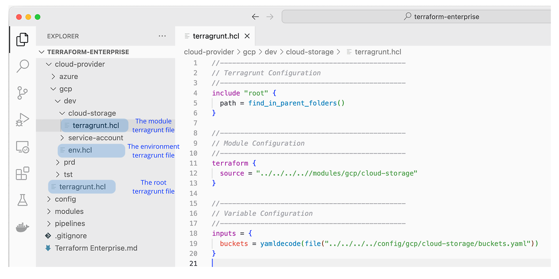Click cloud-storage in the breadcrumb

[x=310, y=52]
